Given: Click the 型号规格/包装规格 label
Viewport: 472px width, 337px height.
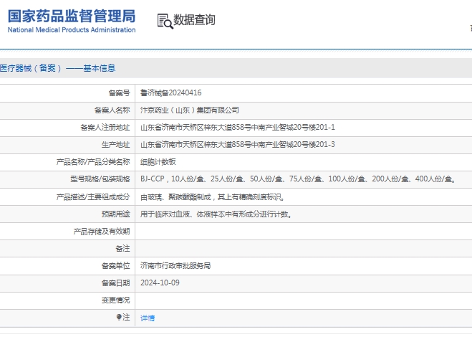Looking at the screenshot, I should tap(100, 179).
